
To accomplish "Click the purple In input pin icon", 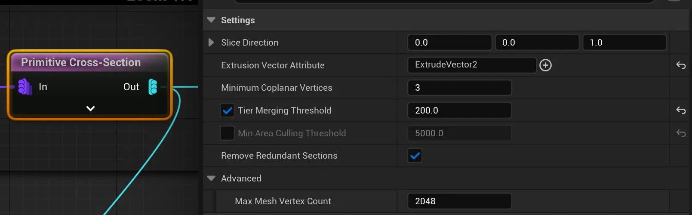I will (25, 87).
